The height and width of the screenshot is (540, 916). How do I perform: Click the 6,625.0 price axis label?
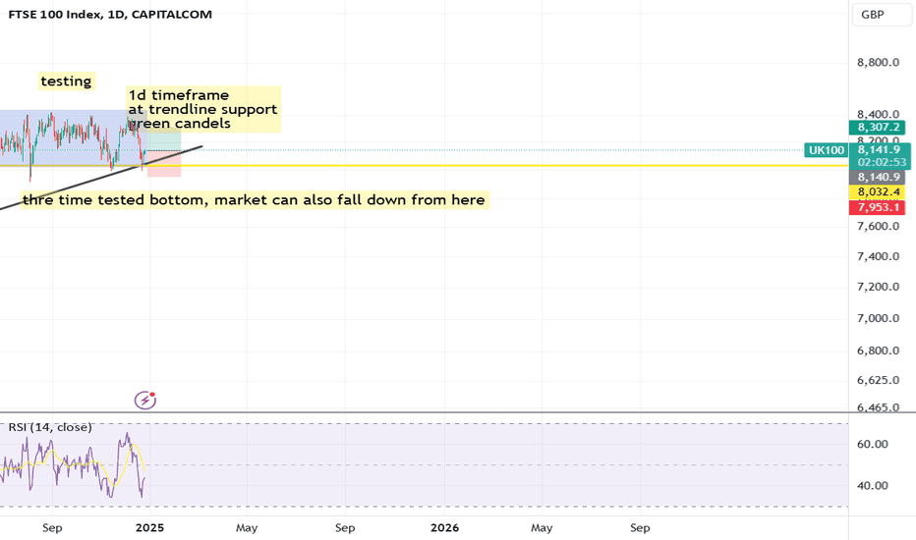click(x=878, y=380)
